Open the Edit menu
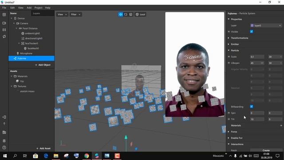Screen dimensions: 284x160 [x=12, y=8]
